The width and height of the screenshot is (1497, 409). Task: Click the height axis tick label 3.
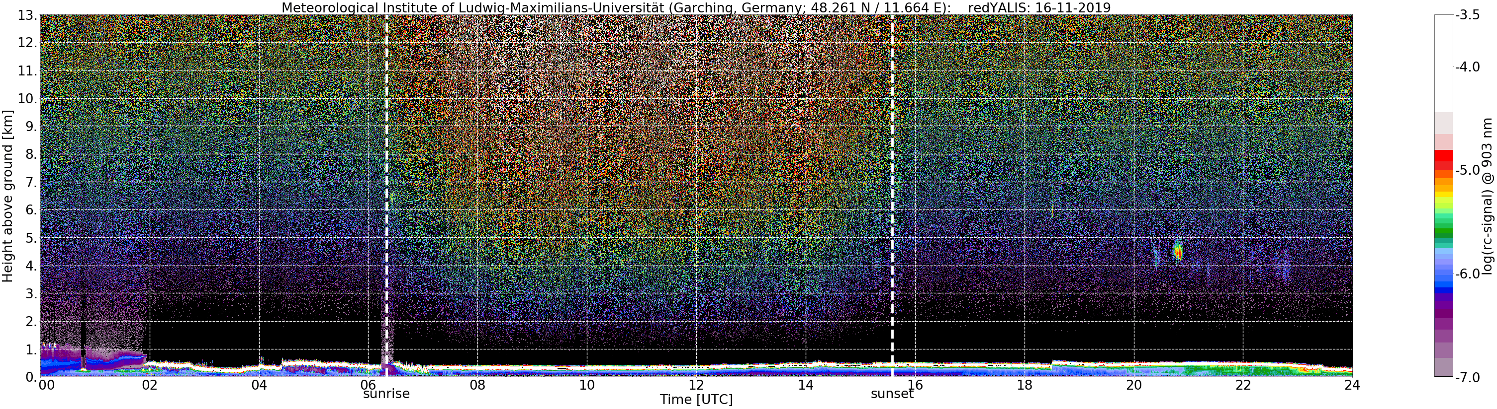click(32, 294)
